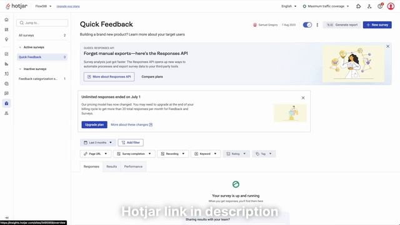400x225 pixels.
Task: Open the Page URL filter dropdown
Action: [96, 154]
